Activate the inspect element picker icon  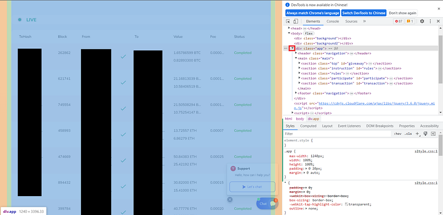coord(288,21)
